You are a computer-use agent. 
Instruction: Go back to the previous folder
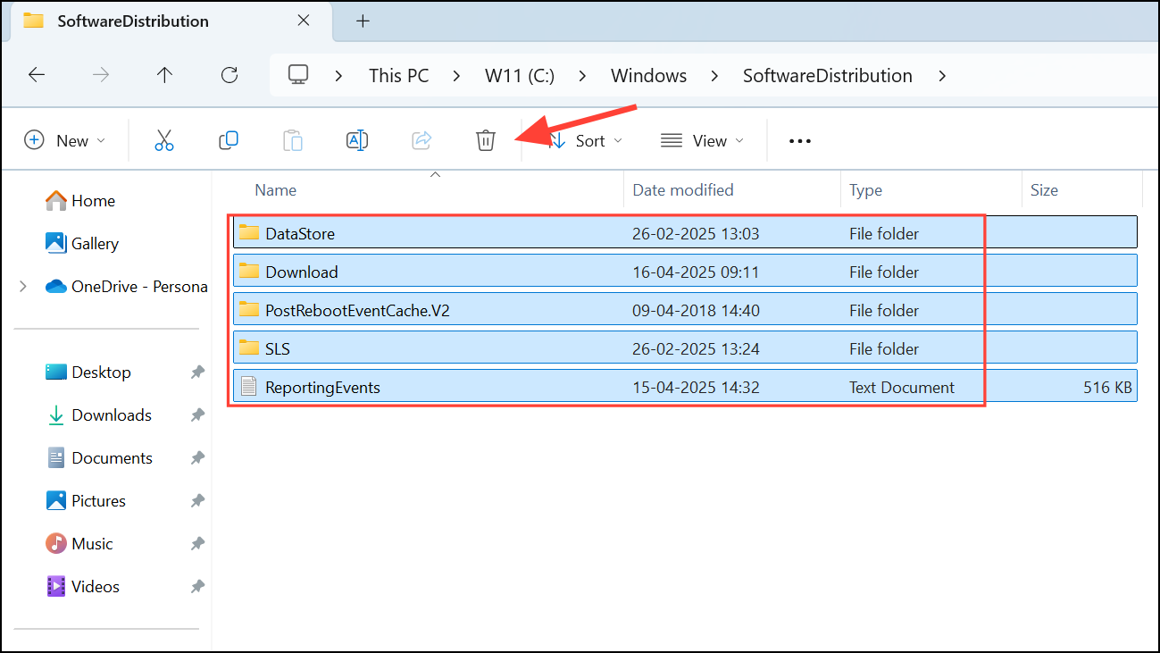click(x=37, y=75)
